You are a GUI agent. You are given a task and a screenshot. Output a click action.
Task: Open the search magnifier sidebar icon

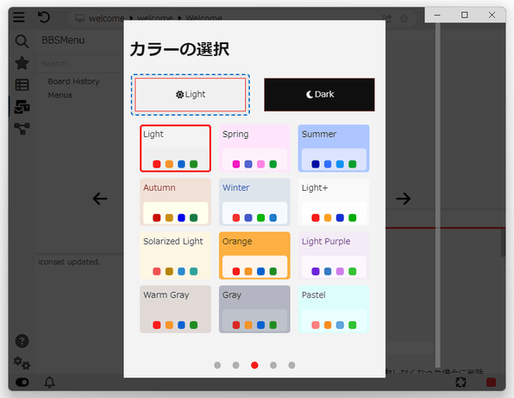pos(22,41)
